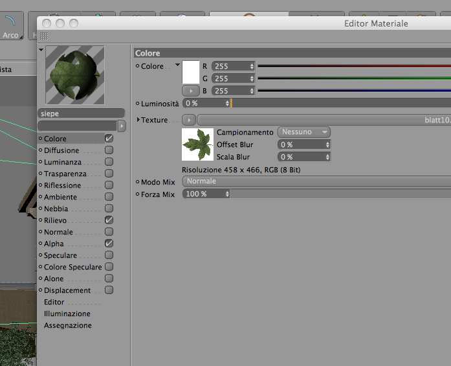Click the Forza Mix stepper arrows

(x=227, y=194)
